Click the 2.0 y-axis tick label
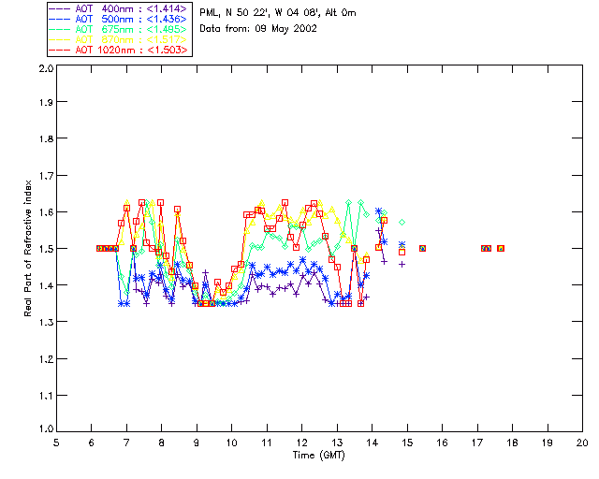This screenshot has width=599, height=479. (x=46, y=68)
